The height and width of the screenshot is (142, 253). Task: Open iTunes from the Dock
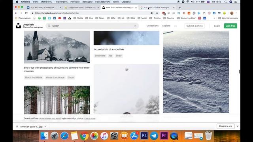(104, 136)
